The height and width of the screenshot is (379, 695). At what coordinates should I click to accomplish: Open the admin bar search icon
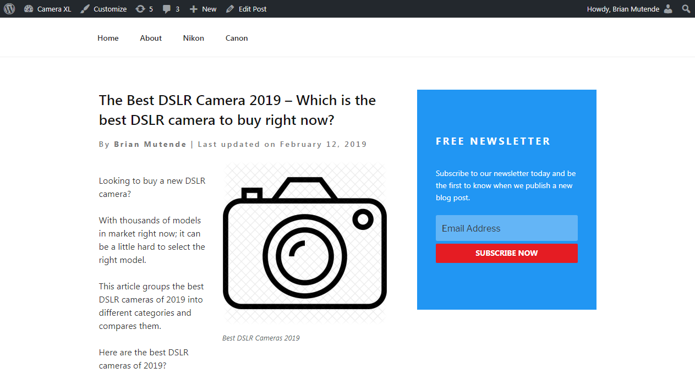point(686,9)
